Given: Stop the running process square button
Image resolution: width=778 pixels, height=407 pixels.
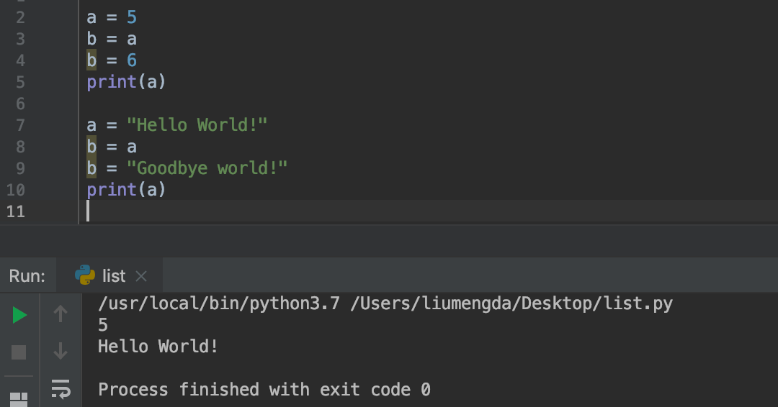Looking at the screenshot, I should tap(19, 352).
